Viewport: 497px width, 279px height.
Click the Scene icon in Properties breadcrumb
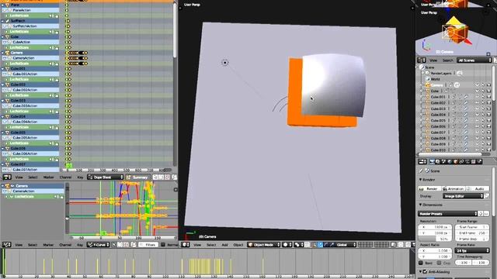pyautogui.click(x=427, y=170)
